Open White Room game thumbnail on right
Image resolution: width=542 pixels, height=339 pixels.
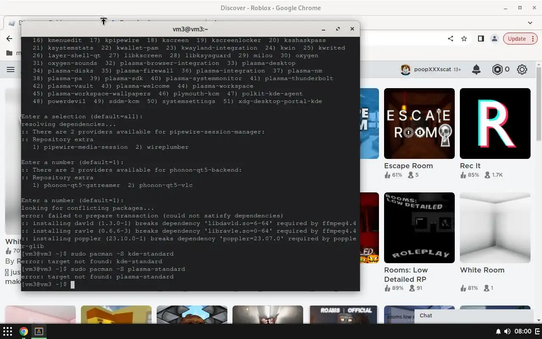pos(495,228)
